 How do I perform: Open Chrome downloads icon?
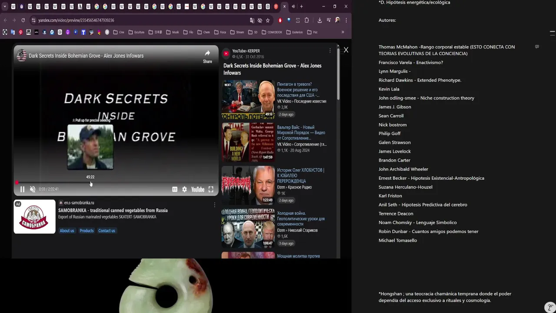(x=320, y=20)
